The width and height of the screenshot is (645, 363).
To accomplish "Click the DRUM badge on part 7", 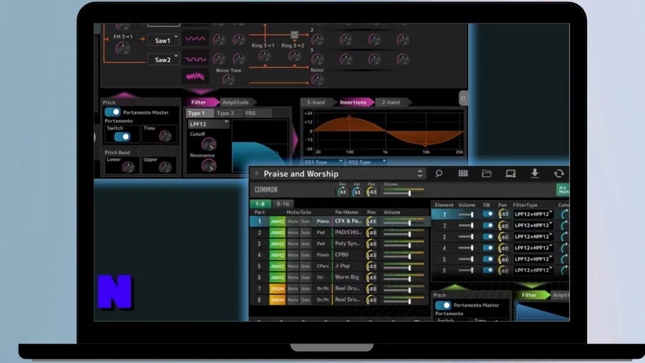I will click(277, 289).
